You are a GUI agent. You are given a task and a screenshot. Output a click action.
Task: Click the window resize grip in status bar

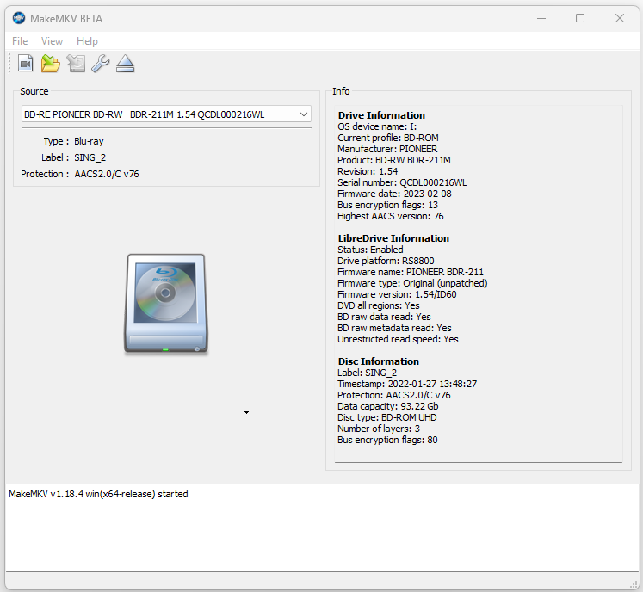[x=634, y=584]
